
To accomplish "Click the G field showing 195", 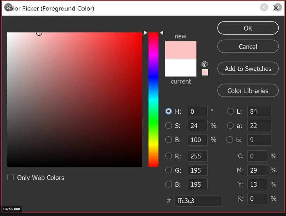I will point(198,170).
